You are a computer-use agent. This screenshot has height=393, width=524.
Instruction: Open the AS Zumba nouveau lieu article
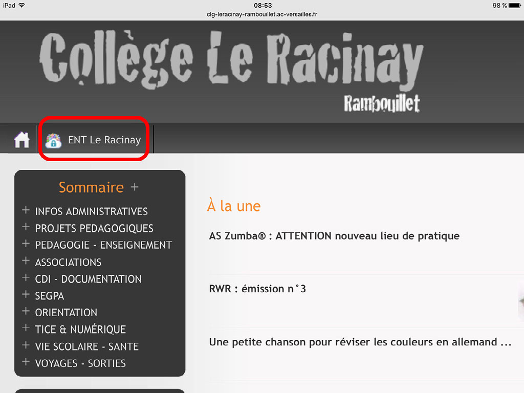pyautogui.click(x=334, y=236)
